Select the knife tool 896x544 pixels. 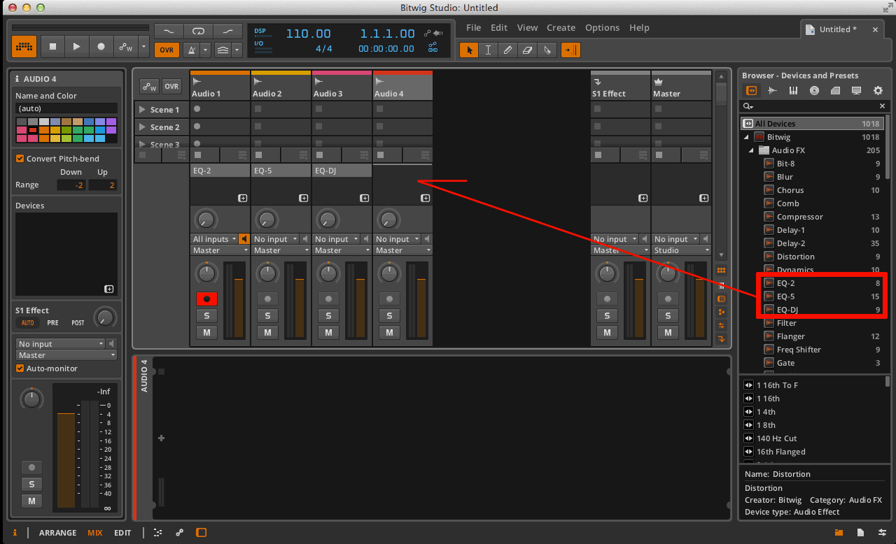pos(547,50)
